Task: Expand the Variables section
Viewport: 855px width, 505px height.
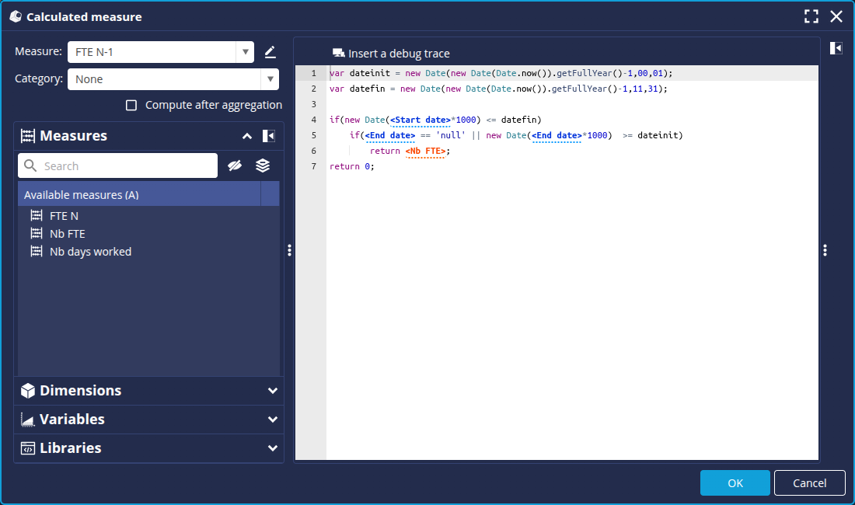Action: click(x=272, y=420)
